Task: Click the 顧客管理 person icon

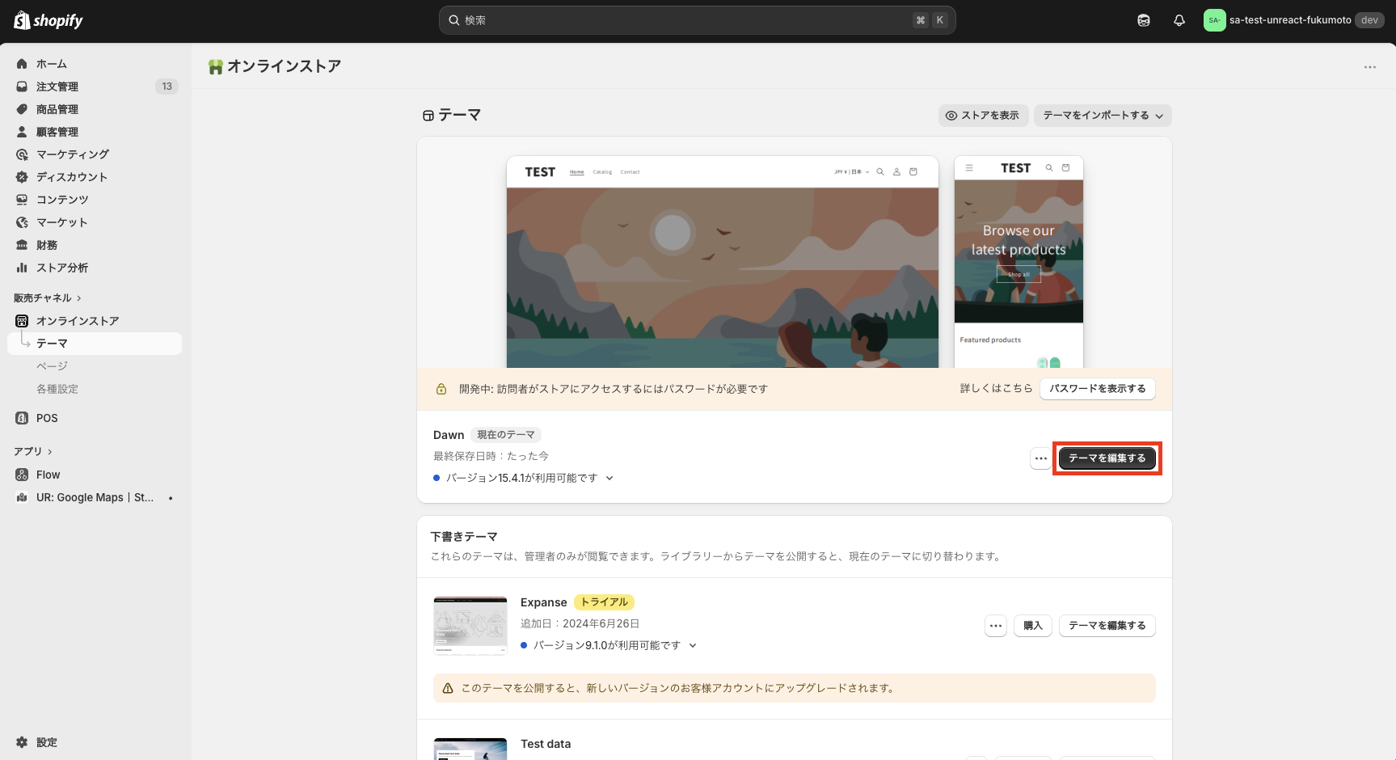Action: click(22, 132)
